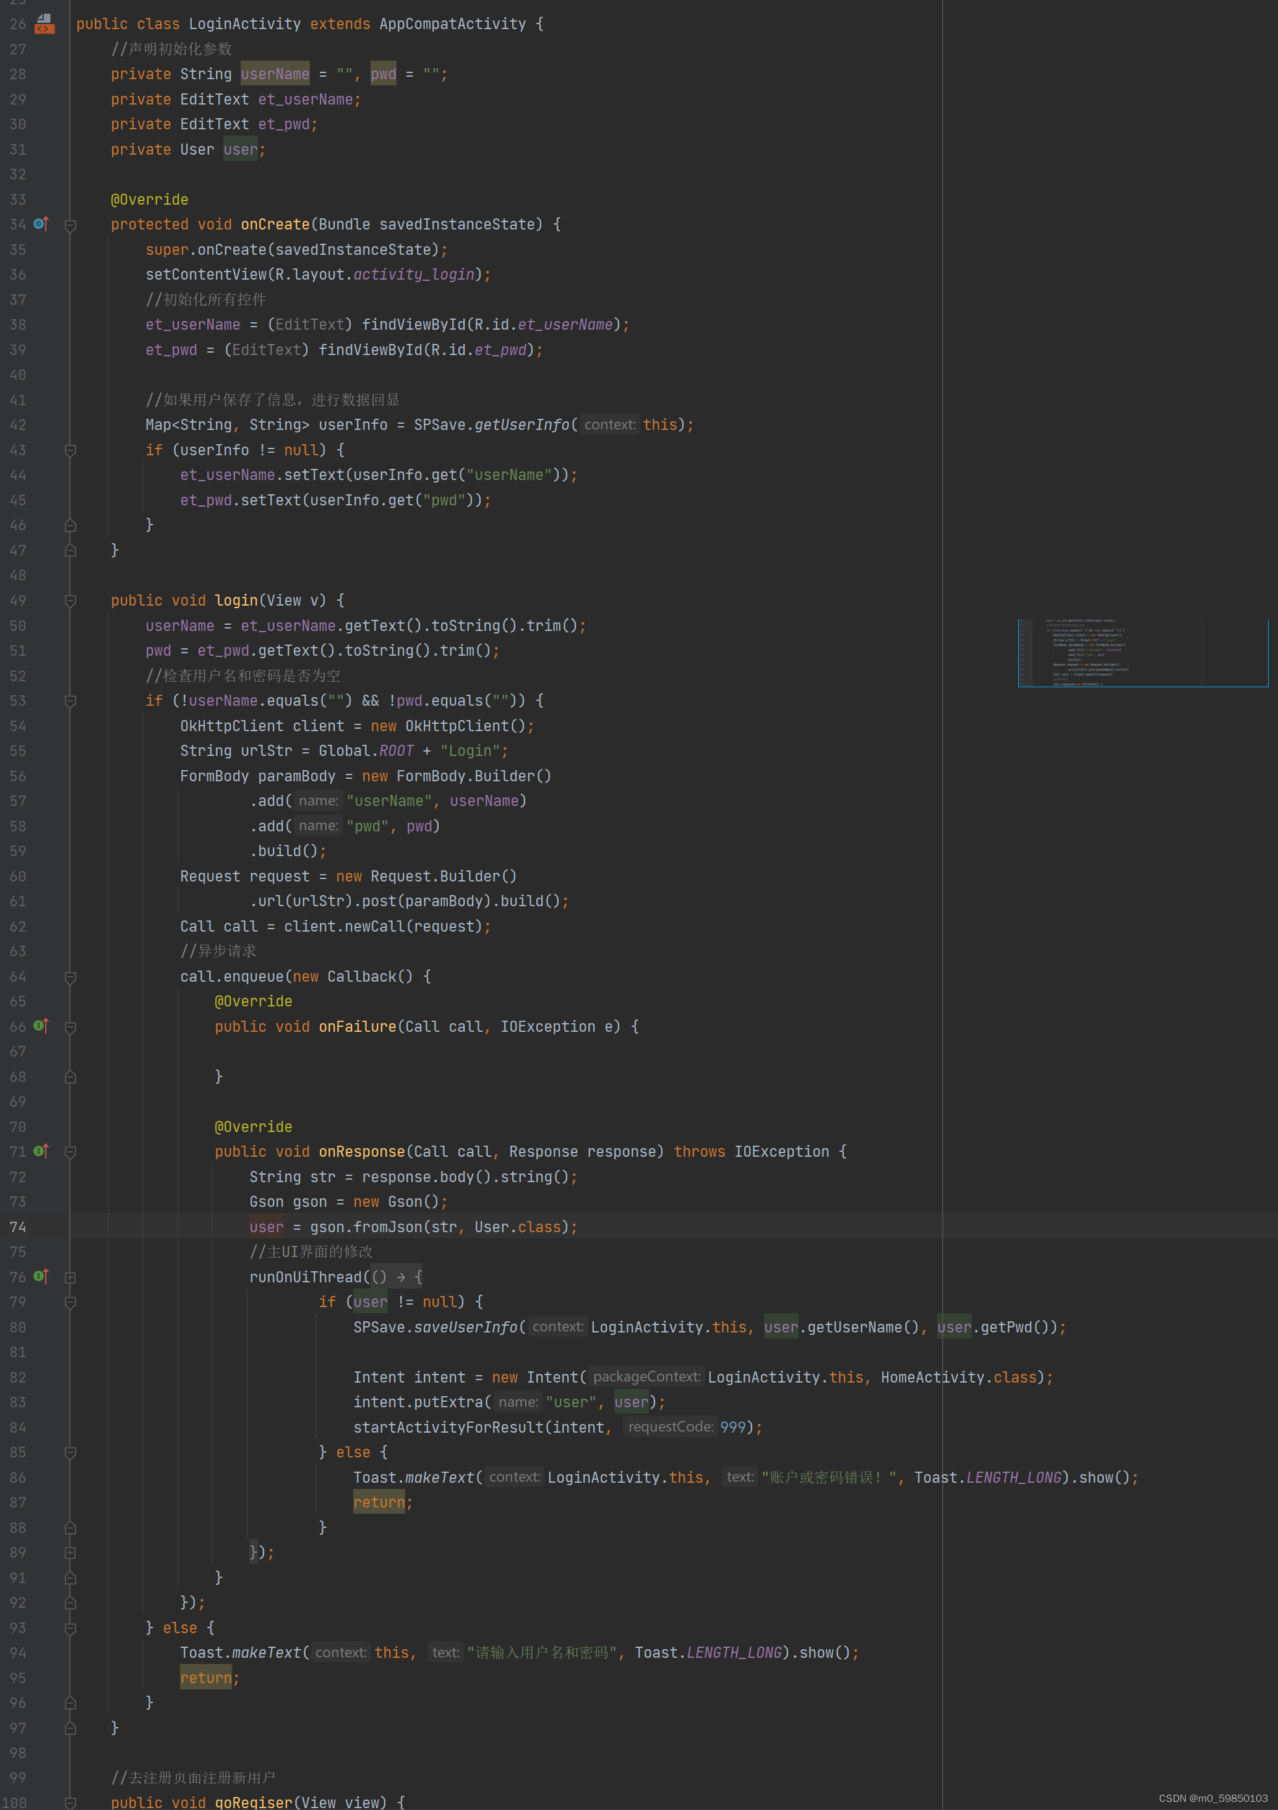Click the highlighted userName field at line 28
Screen dimensions: 1278x1810
(275, 74)
